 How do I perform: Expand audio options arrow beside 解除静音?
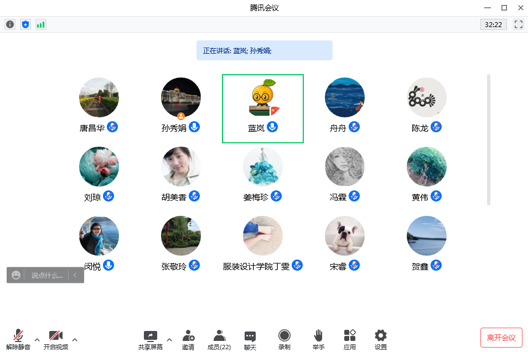[37, 339]
